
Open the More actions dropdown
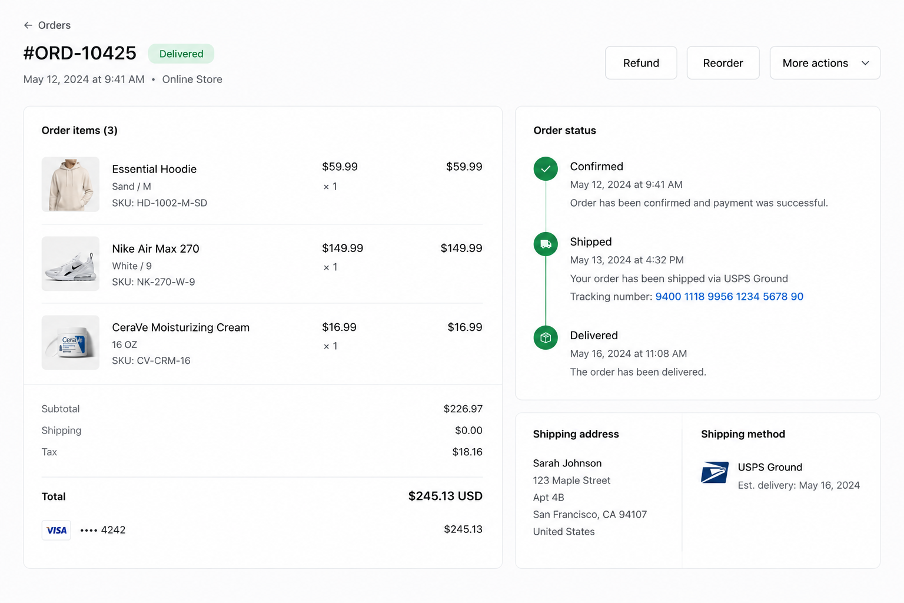pyautogui.click(x=825, y=63)
